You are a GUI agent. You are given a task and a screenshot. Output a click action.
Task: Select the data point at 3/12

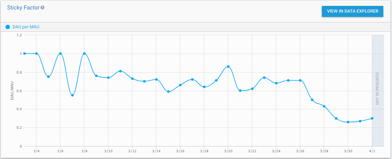click(133, 79)
